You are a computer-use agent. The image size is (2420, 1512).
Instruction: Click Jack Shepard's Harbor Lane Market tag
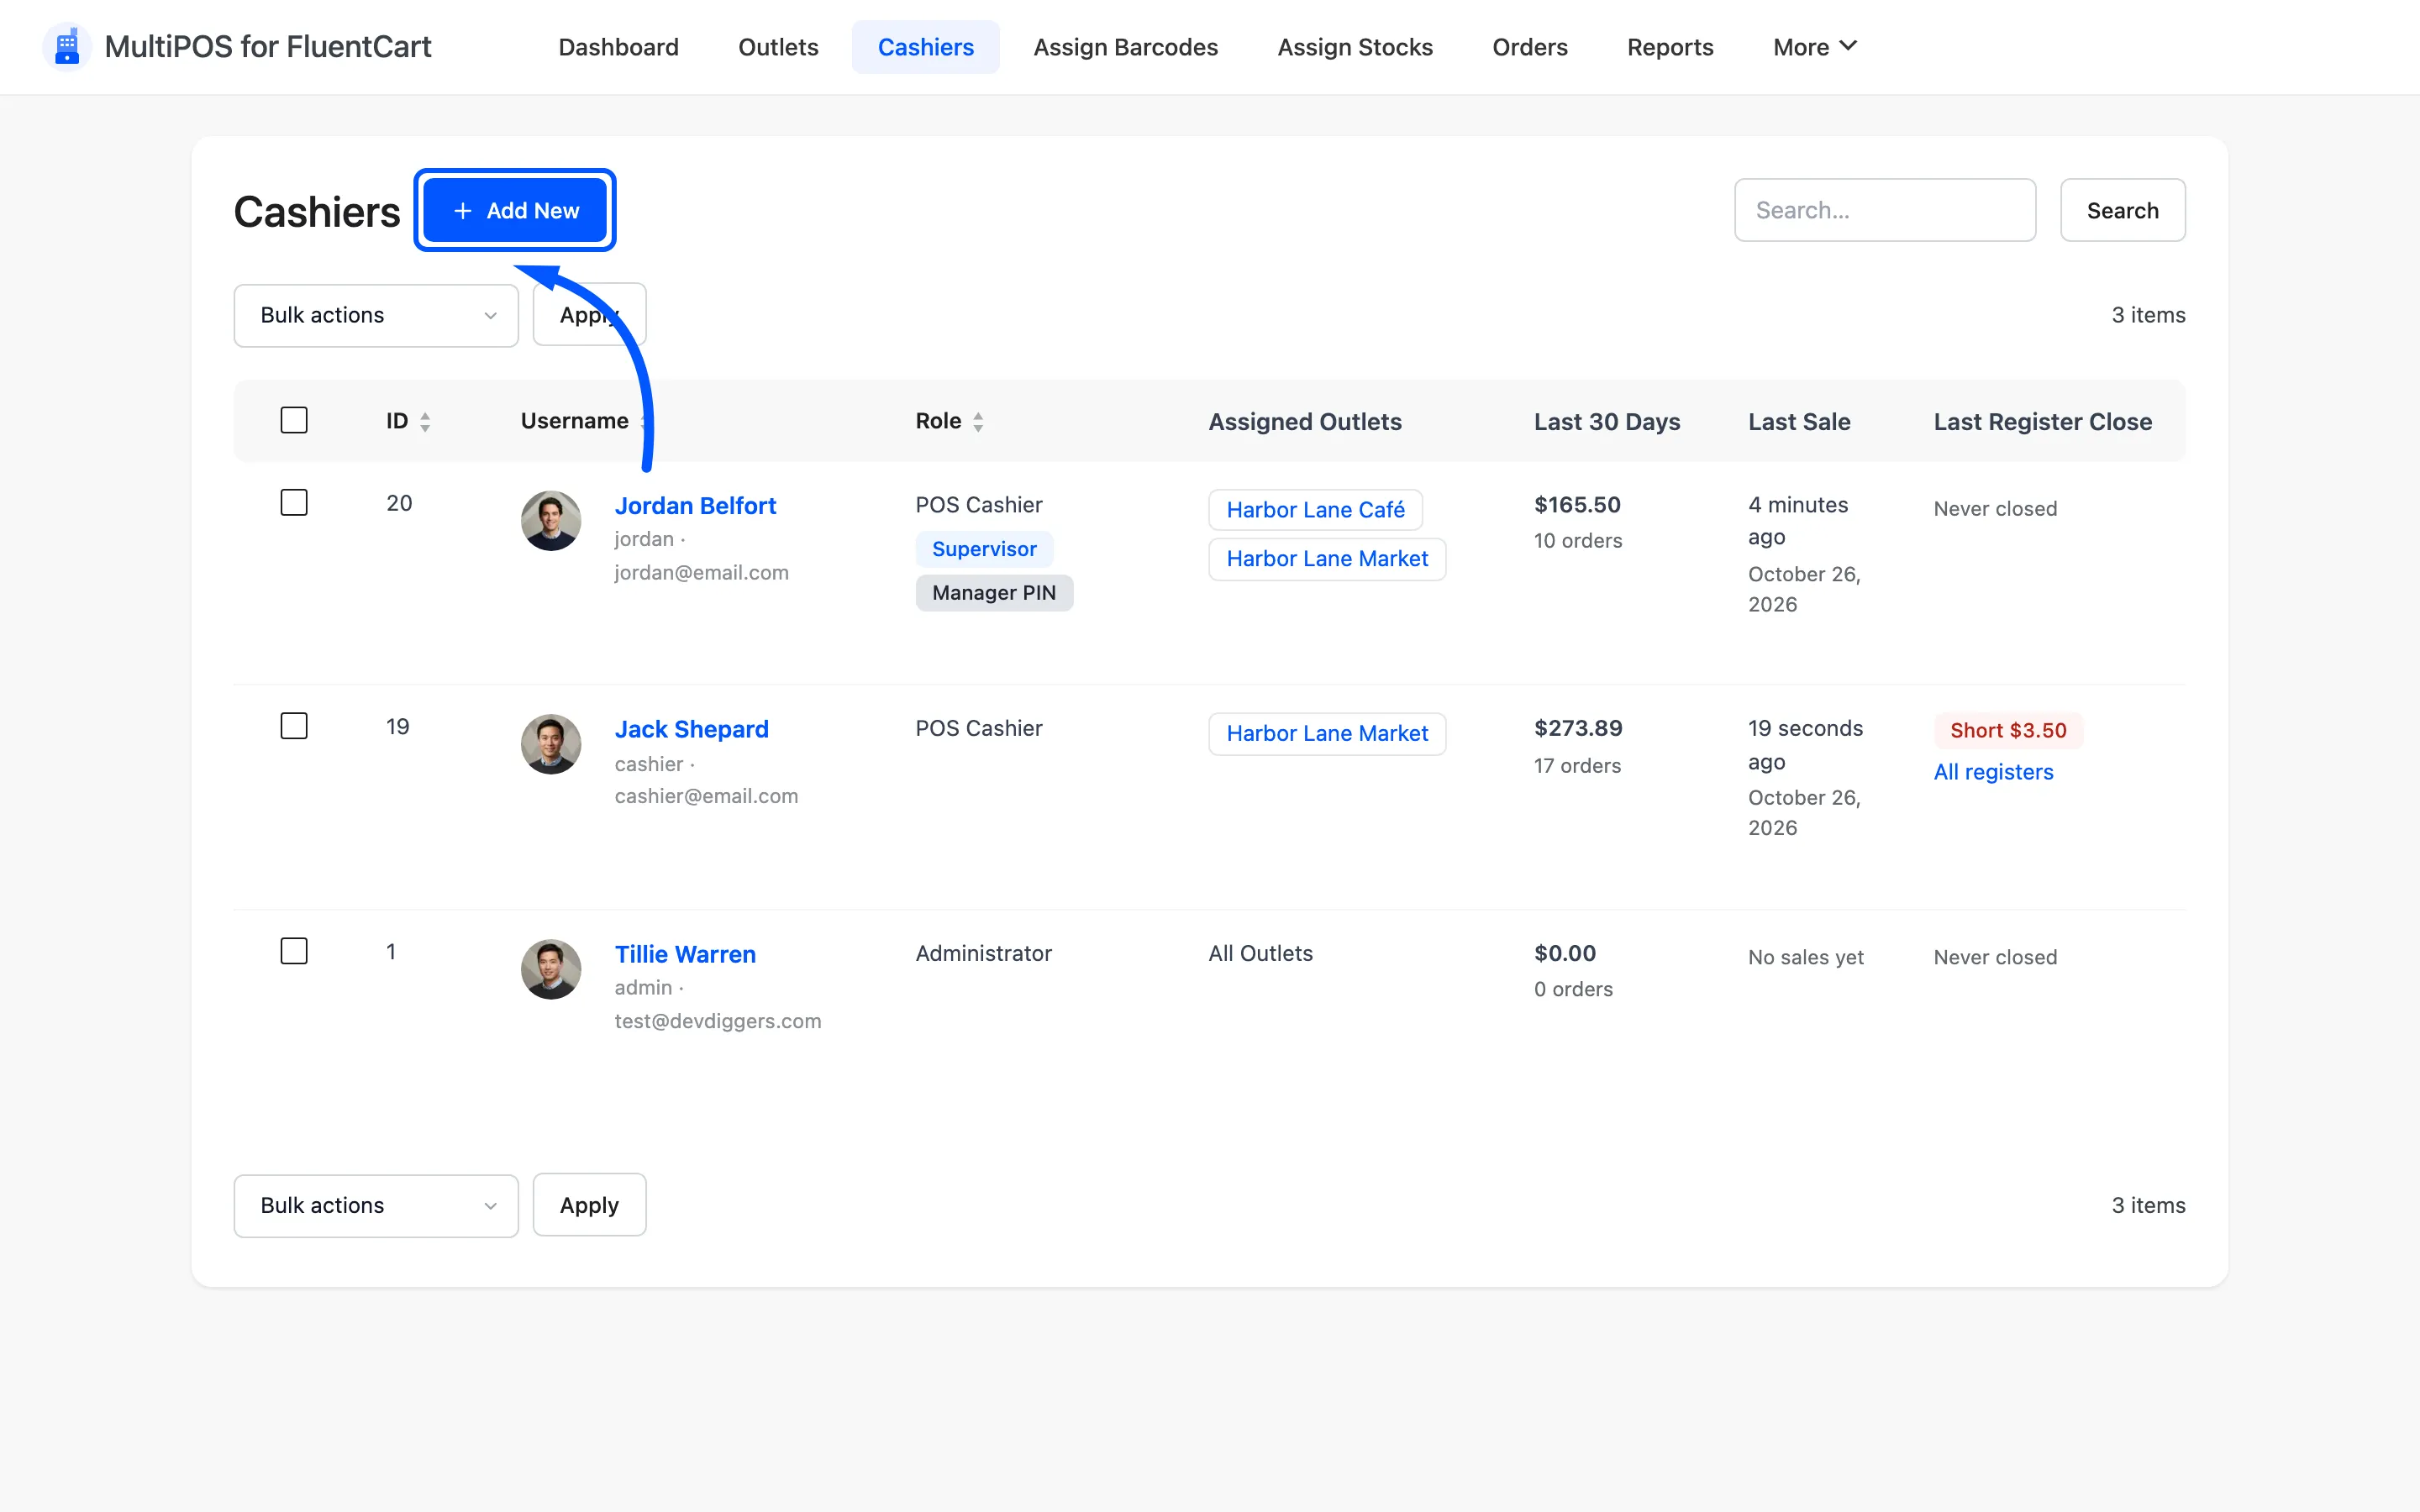point(1327,734)
